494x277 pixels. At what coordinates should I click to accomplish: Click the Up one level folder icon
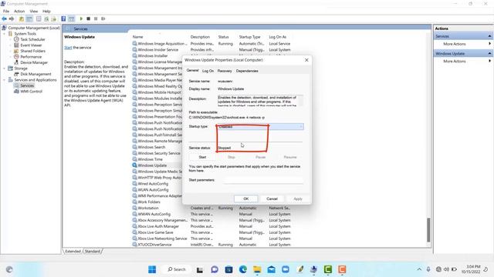pos(22,18)
